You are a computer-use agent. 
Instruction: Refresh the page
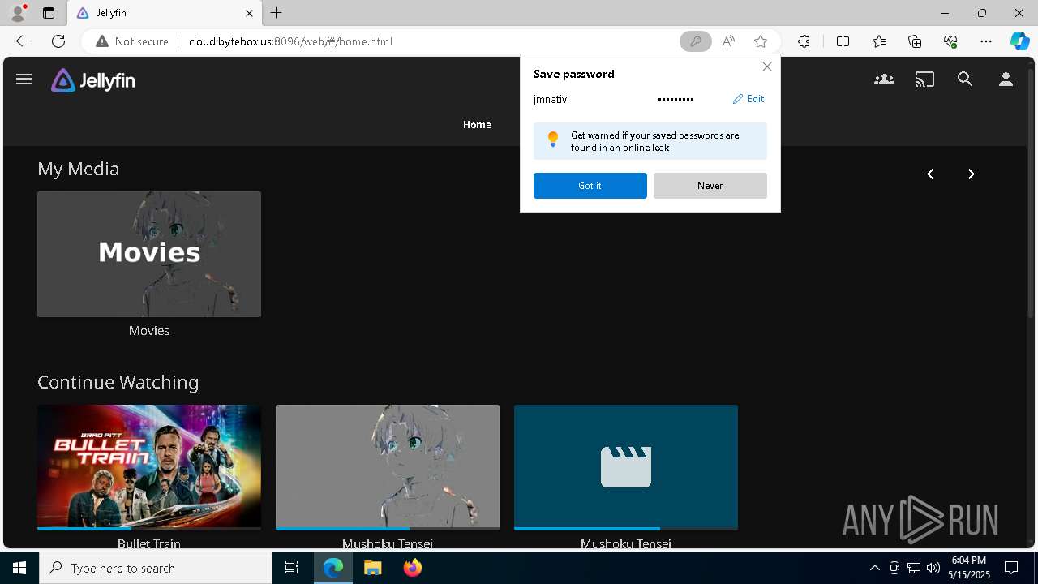pos(58,41)
